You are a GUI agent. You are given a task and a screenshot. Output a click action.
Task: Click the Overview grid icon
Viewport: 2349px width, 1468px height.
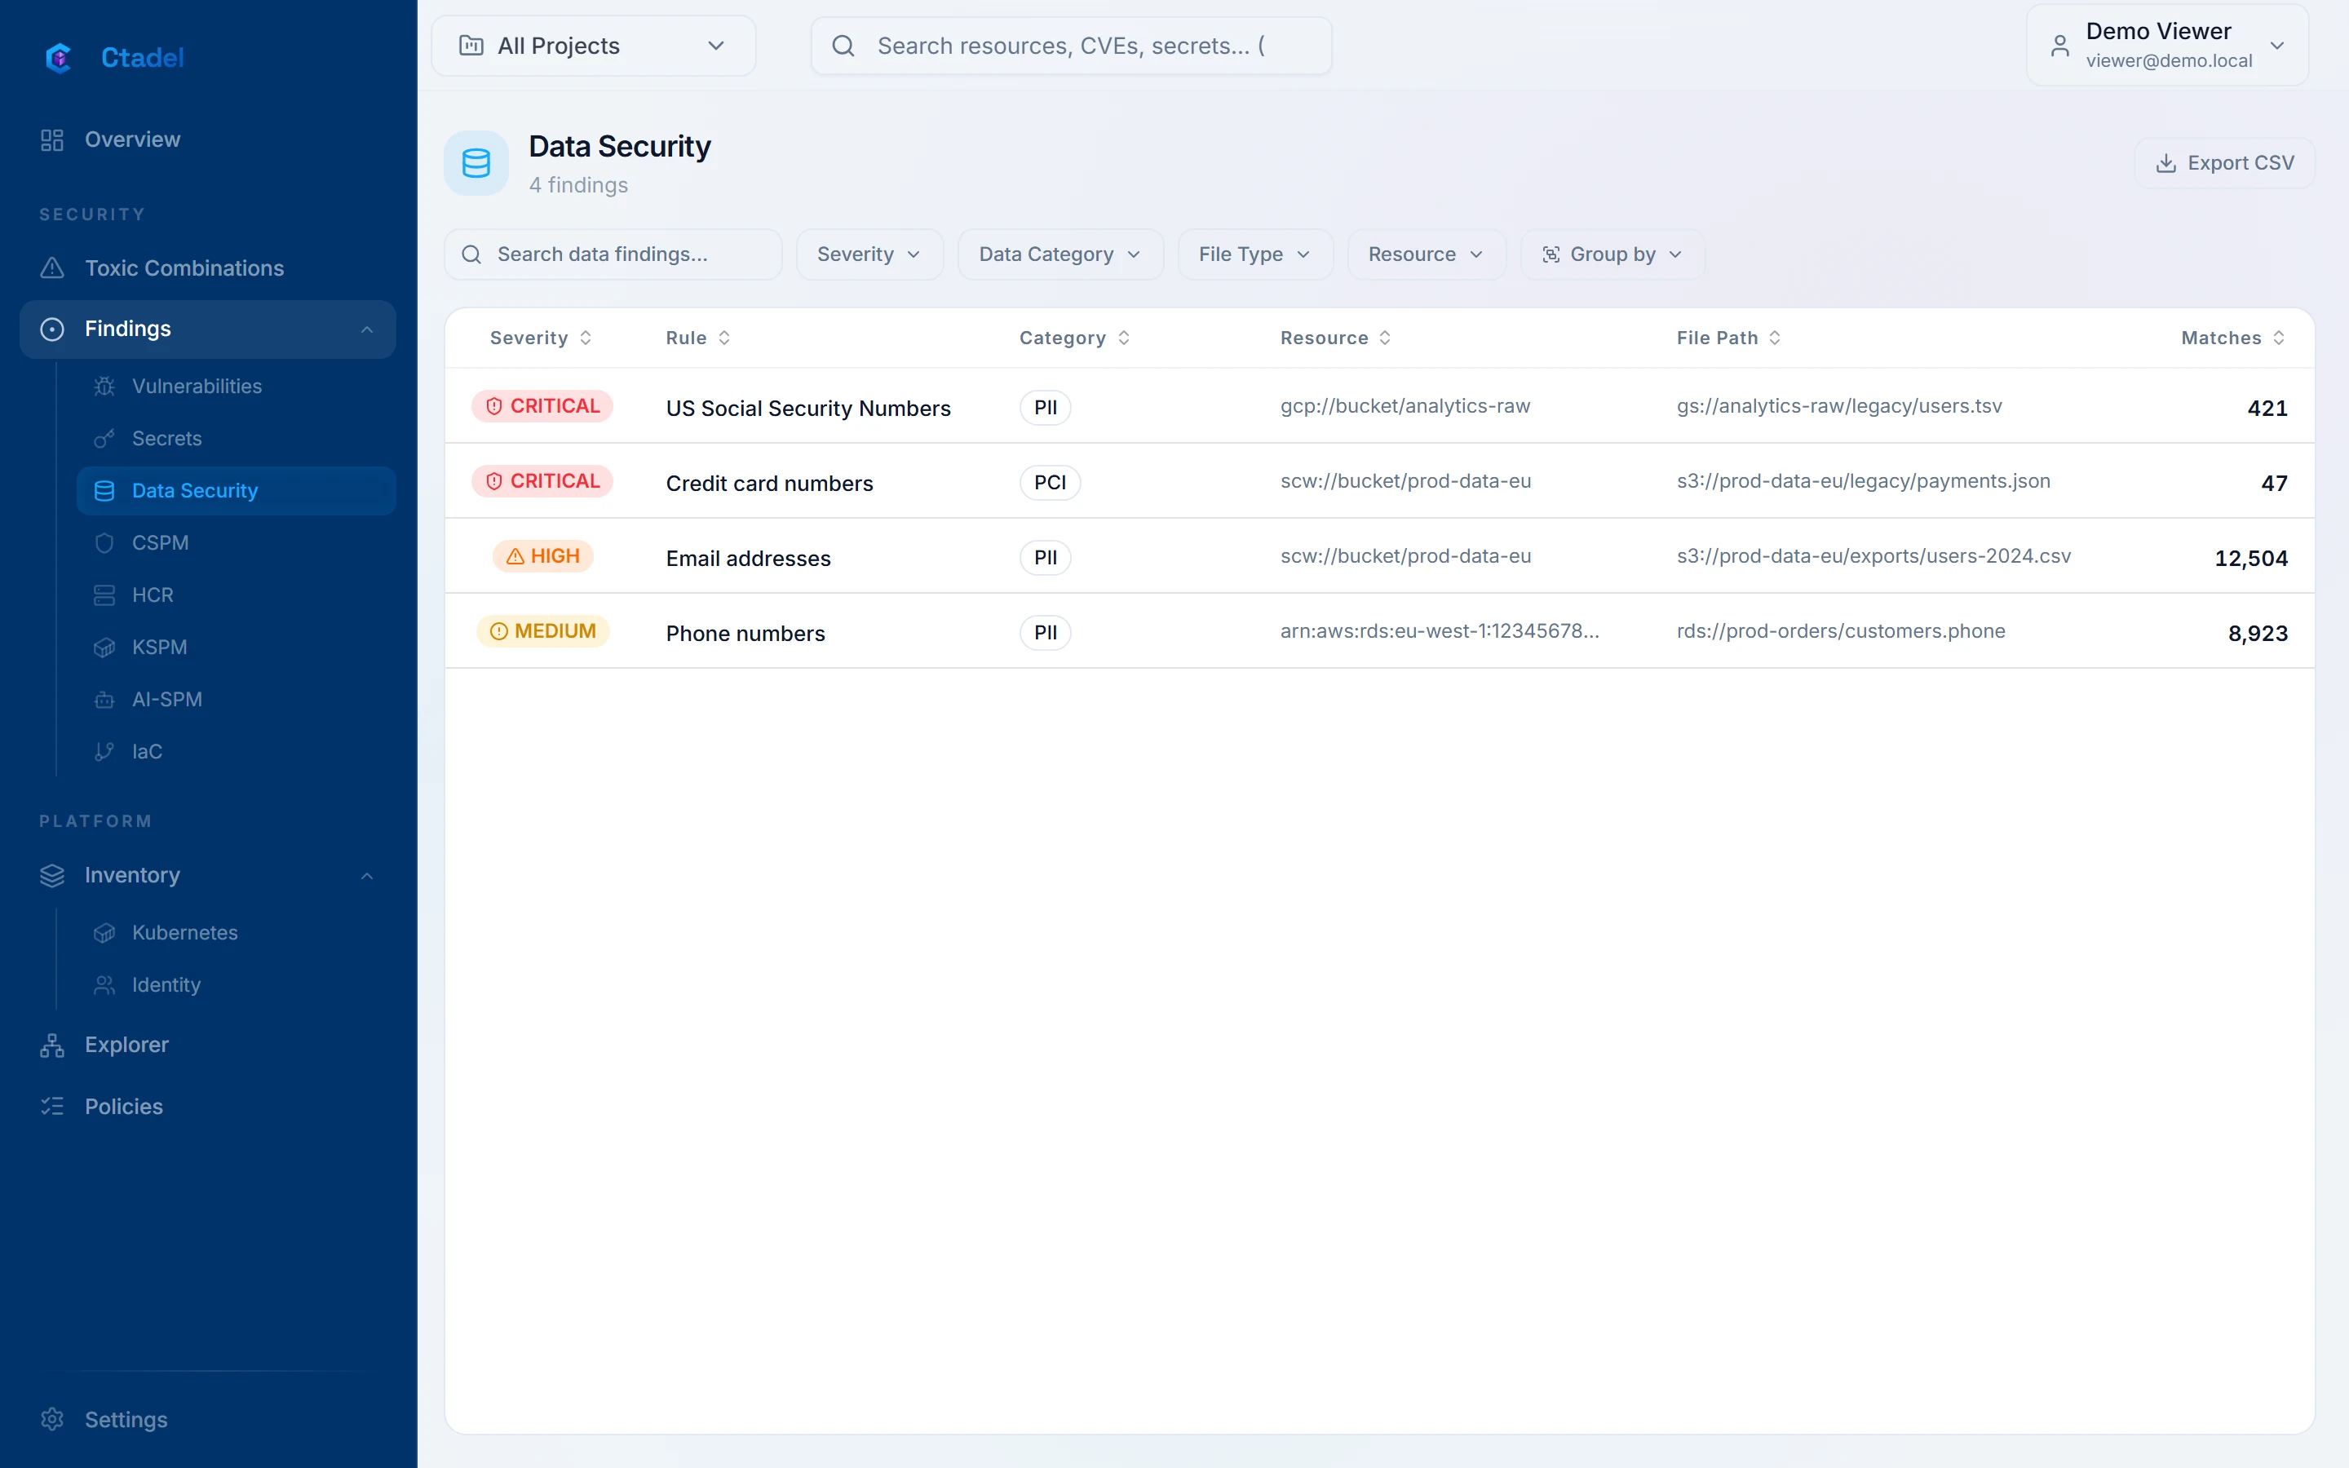click(x=52, y=139)
